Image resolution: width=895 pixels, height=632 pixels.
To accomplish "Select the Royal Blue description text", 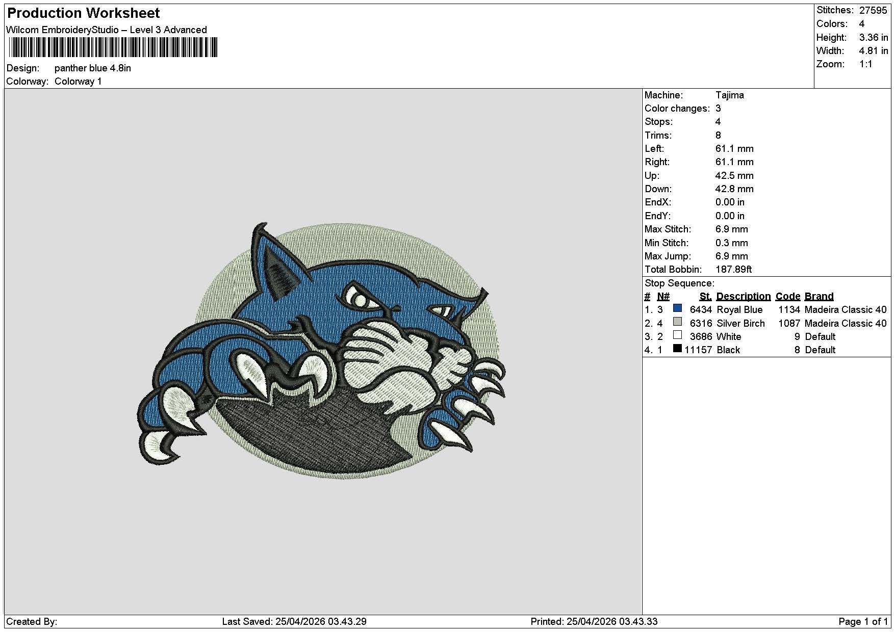I will tap(739, 309).
